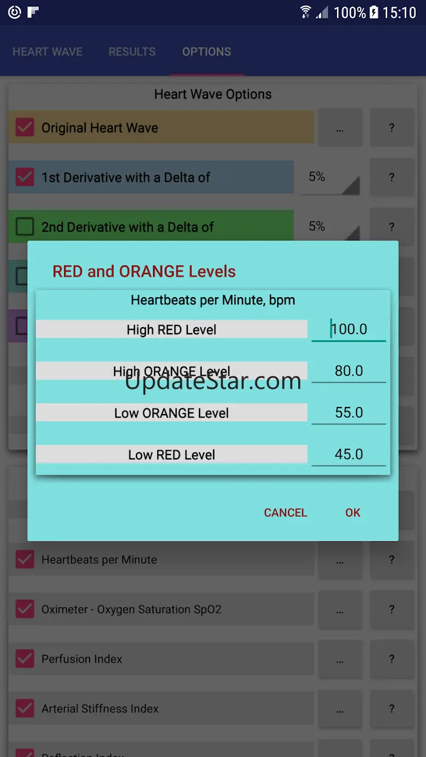Show help for Oximeter SpO2
The image size is (426, 757).
pos(392,609)
